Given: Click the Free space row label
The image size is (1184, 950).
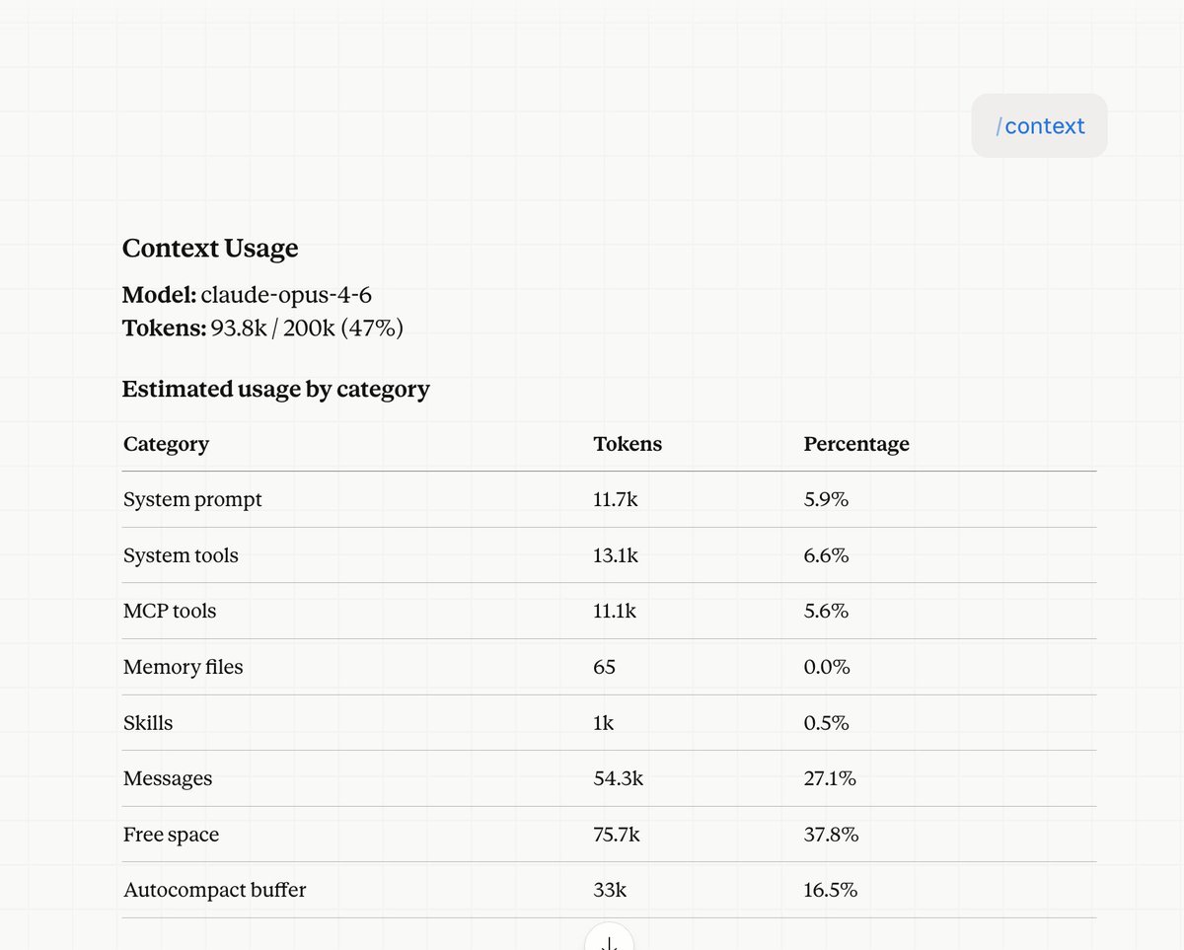Looking at the screenshot, I should coord(171,835).
